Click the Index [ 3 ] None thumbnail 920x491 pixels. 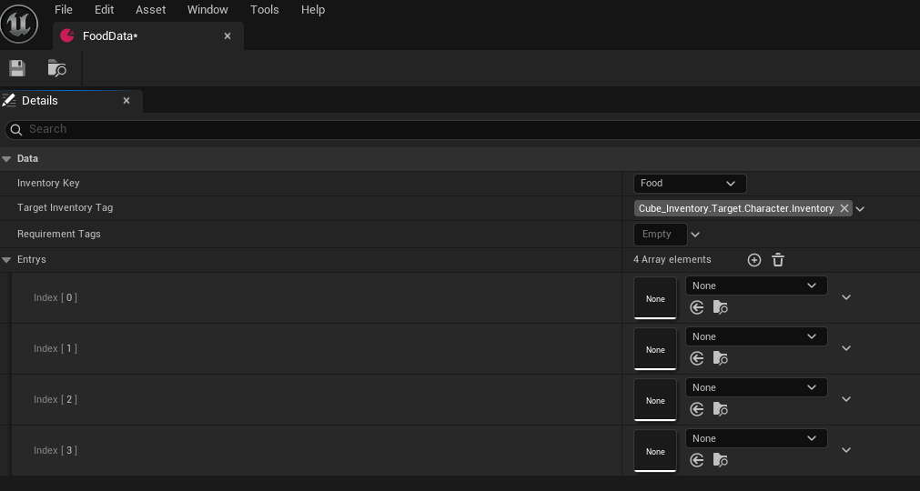tap(655, 451)
